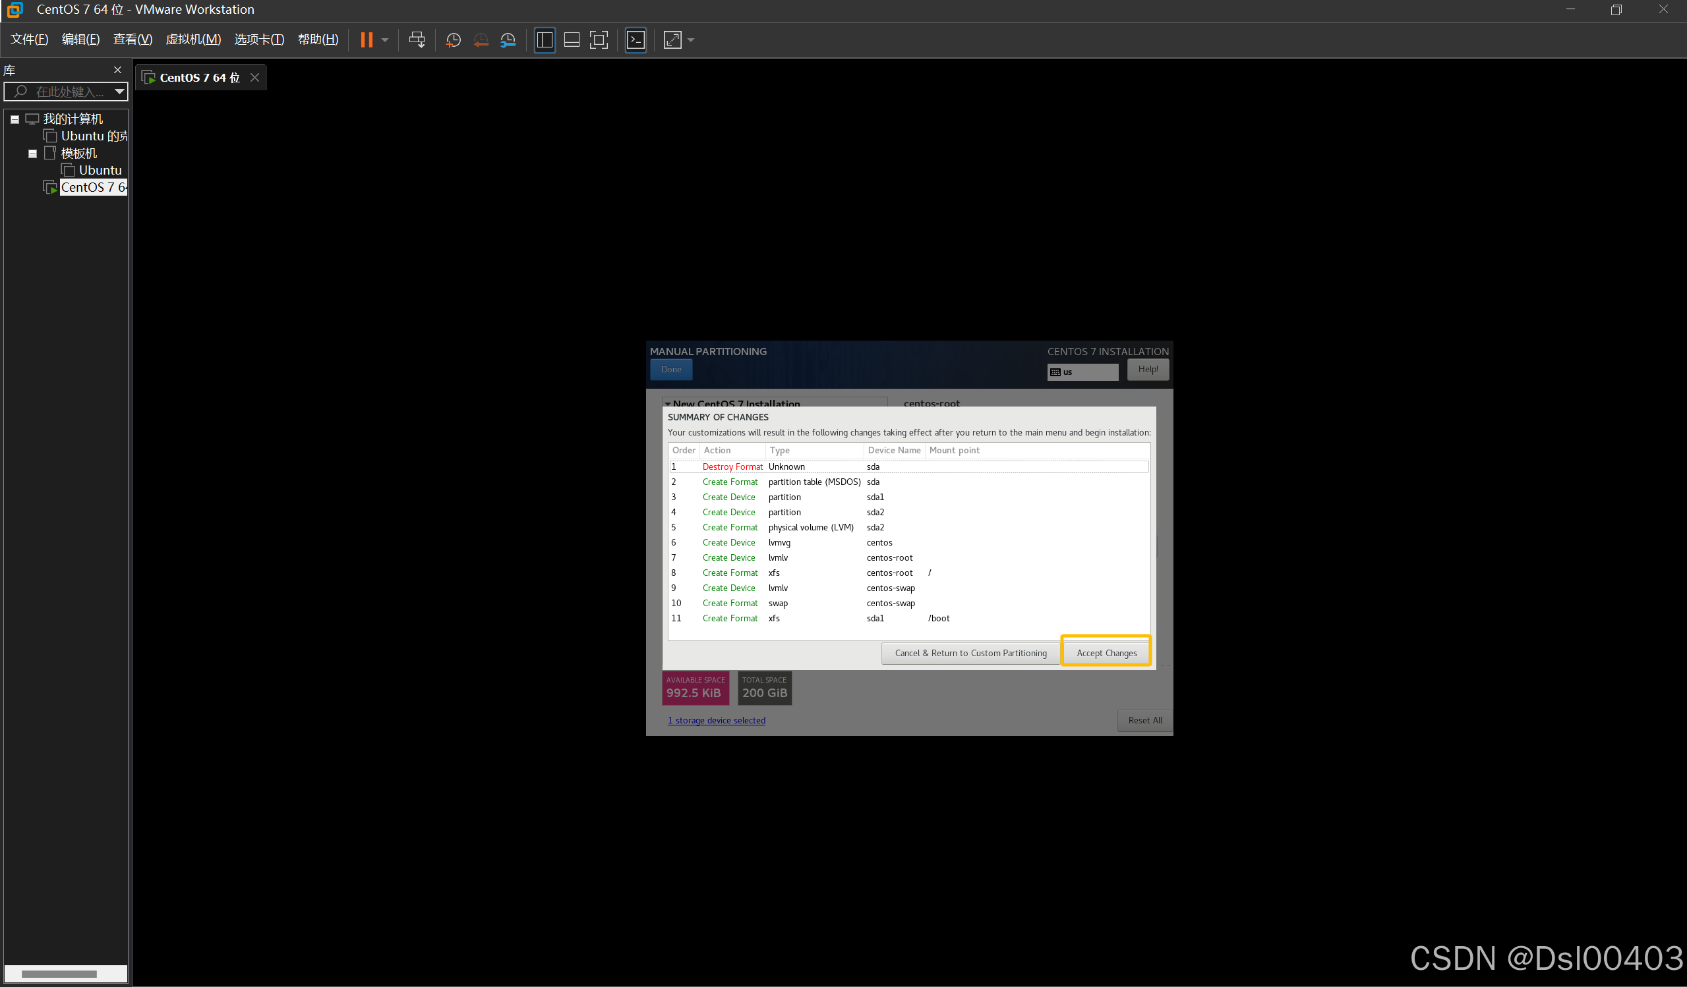Screen dimensions: 1687x987
Task: Click the VMware Workstation title bar logo
Action: coord(15,9)
